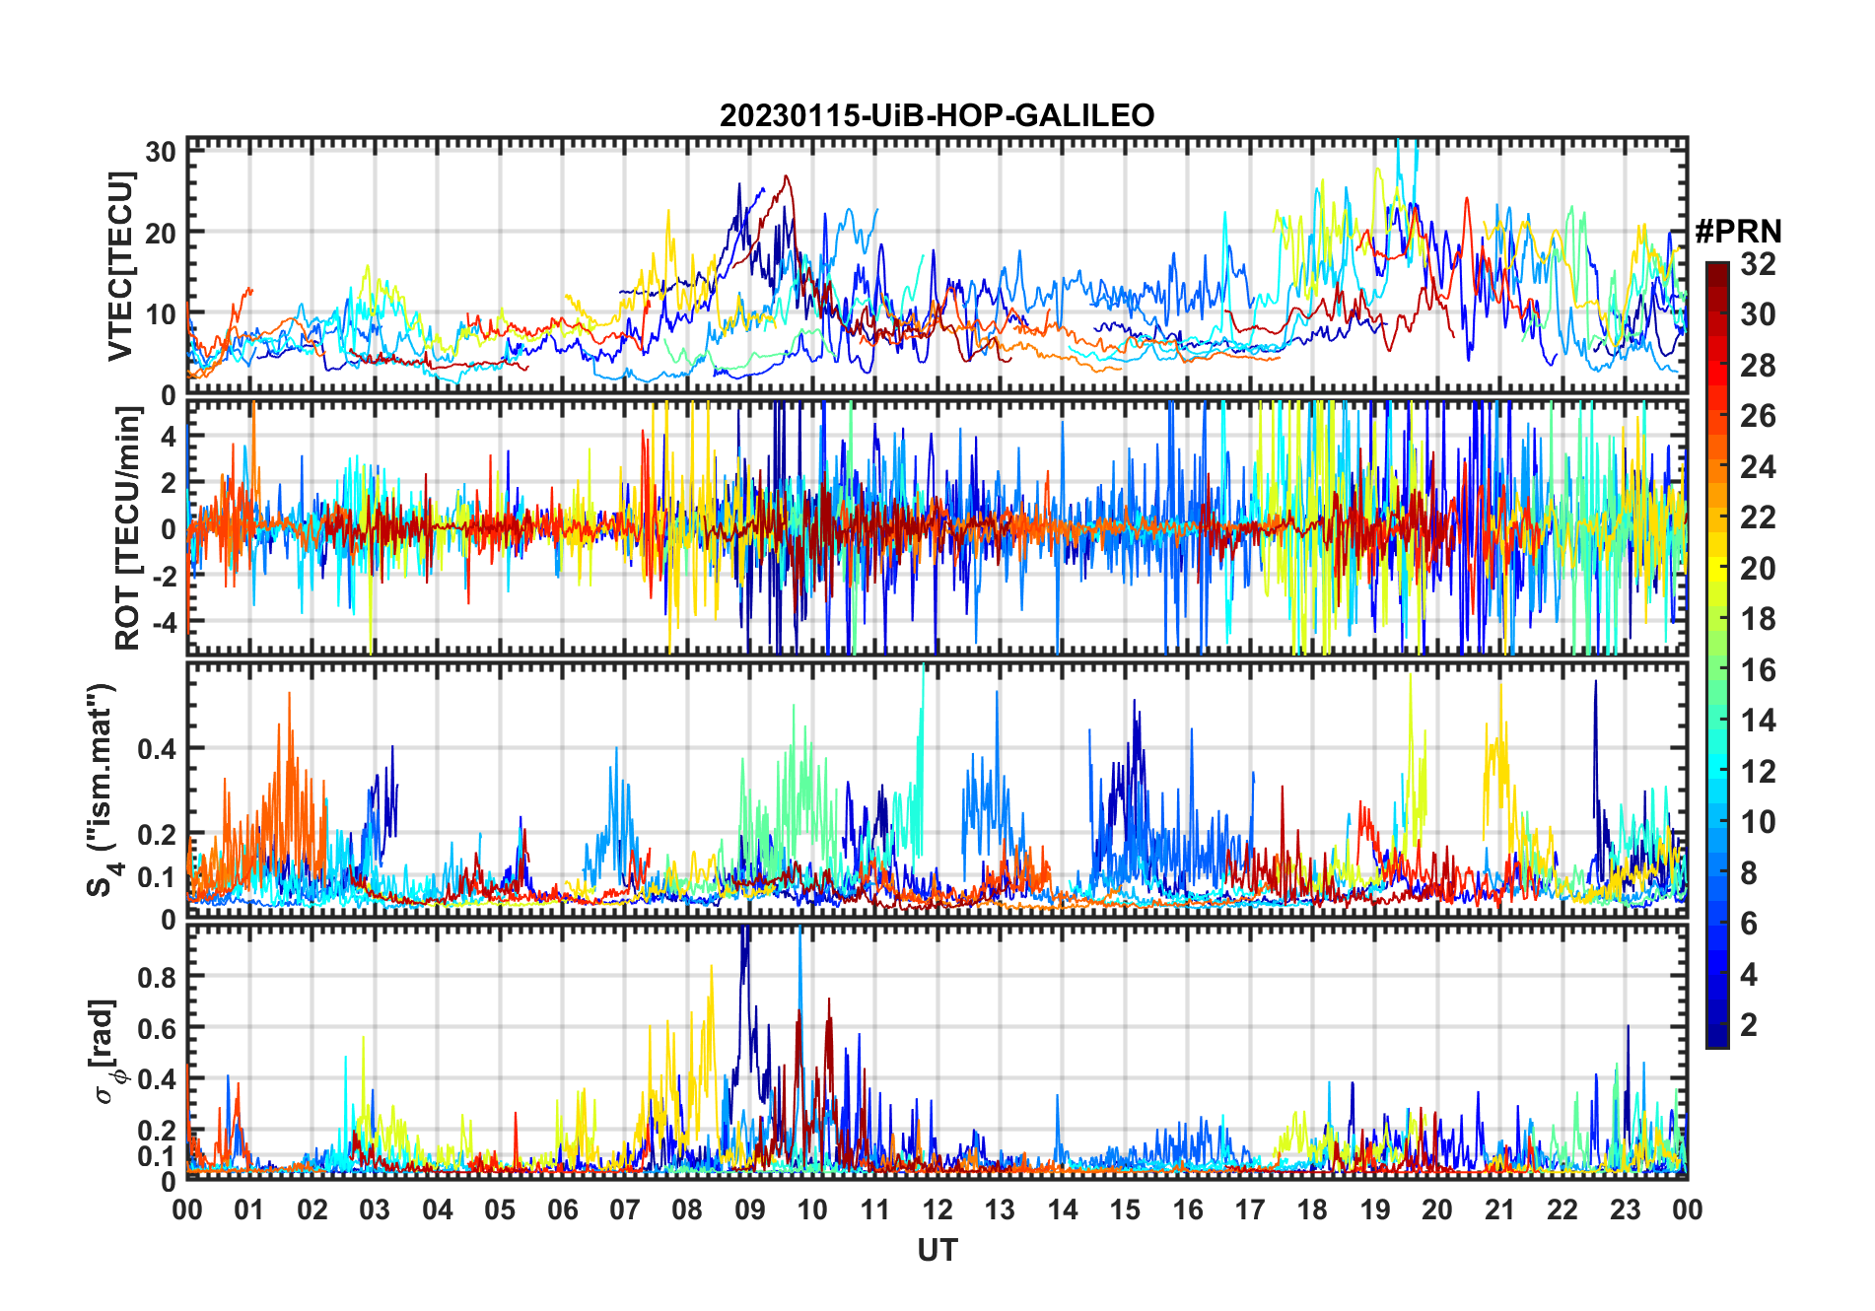Select UT axis tick label 07
This screenshot has width=1875, height=1311.
coord(625,1209)
